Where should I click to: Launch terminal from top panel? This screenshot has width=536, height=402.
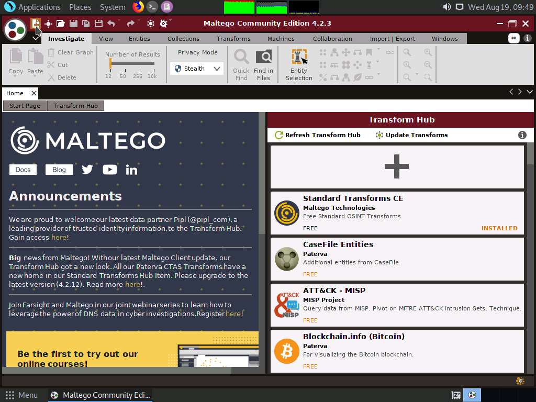152,7
